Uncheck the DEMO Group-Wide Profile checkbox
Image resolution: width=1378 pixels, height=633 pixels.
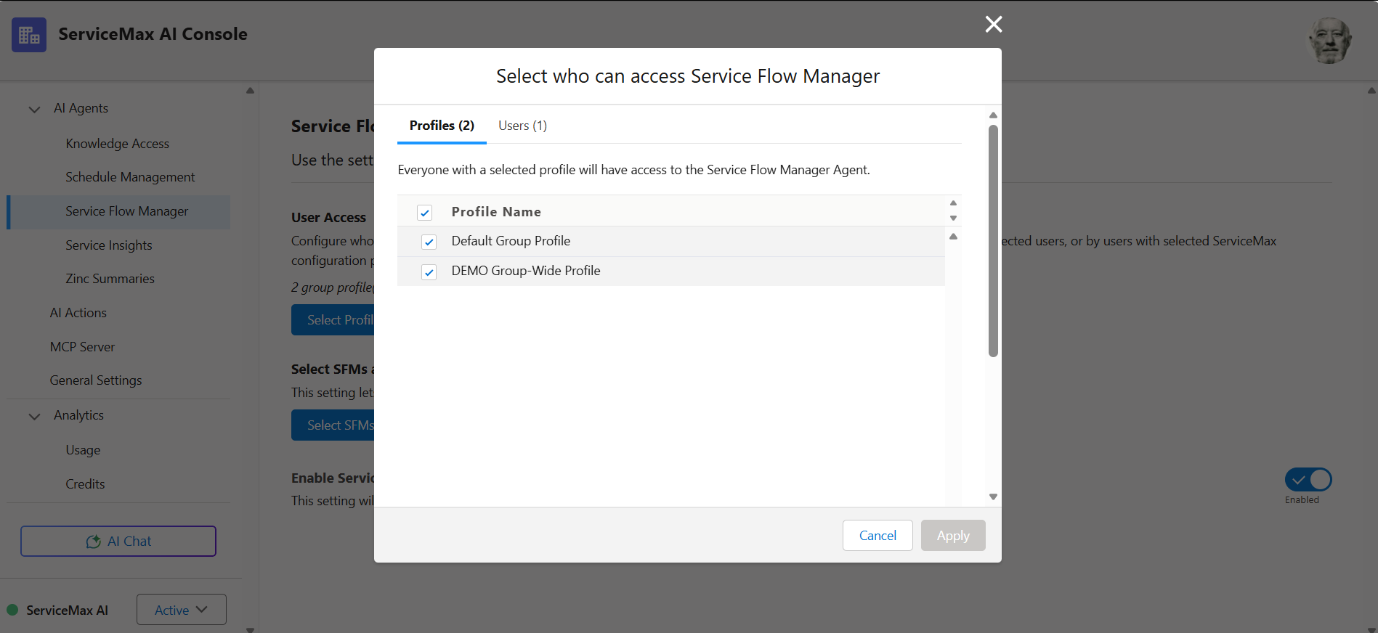coord(429,272)
